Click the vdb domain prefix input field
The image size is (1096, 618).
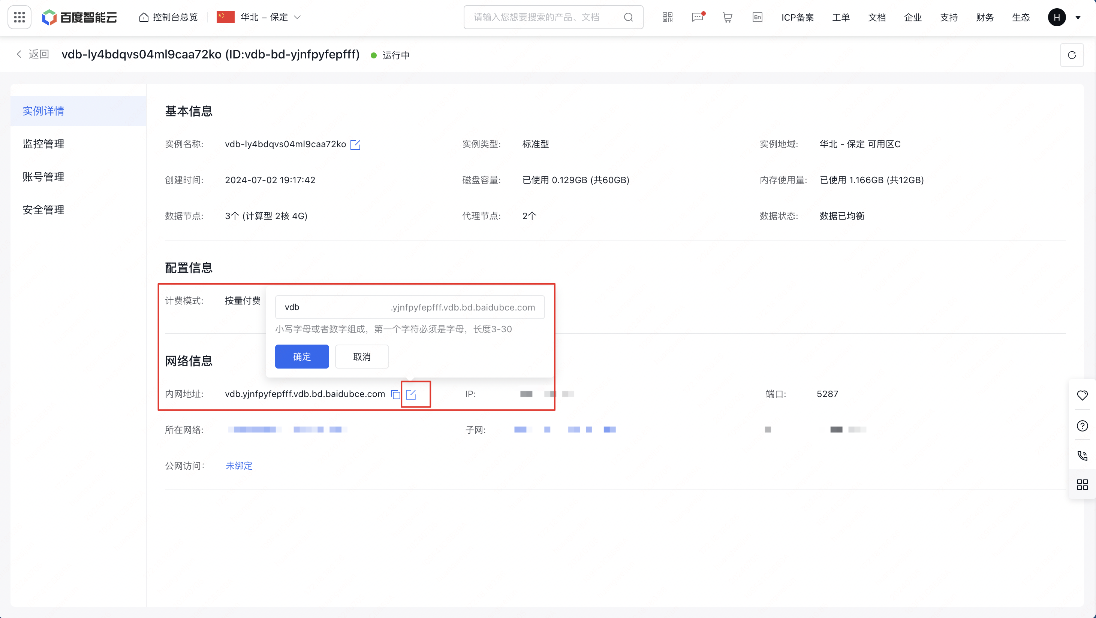point(410,307)
